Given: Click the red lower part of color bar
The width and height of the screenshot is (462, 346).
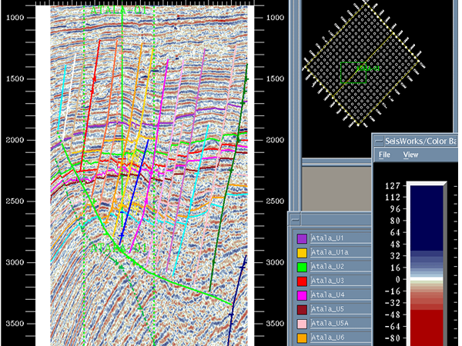Looking at the screenshot, I should (424, 327).
